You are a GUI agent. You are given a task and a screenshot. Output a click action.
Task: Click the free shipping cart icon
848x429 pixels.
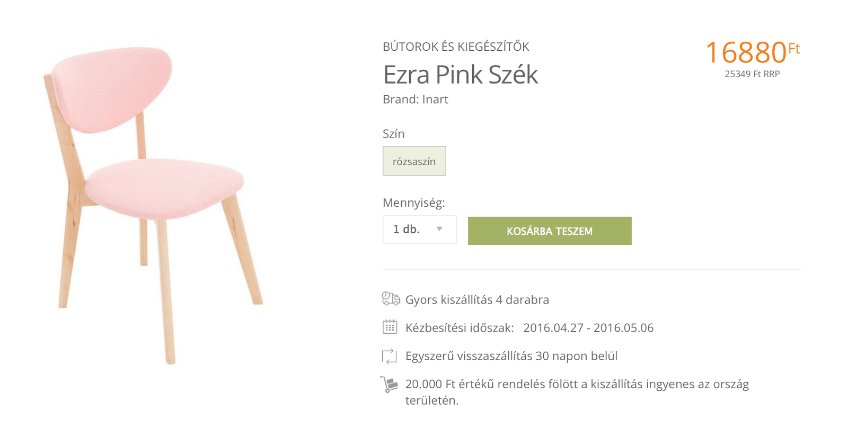389,384
